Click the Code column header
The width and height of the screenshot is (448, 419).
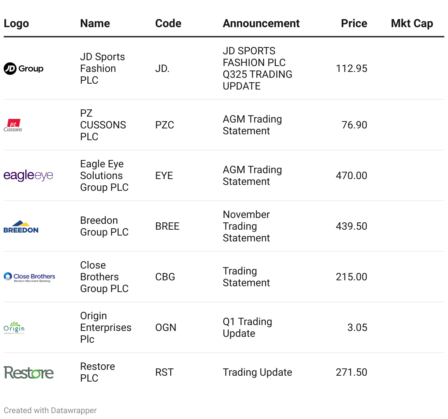click(168, 23)
